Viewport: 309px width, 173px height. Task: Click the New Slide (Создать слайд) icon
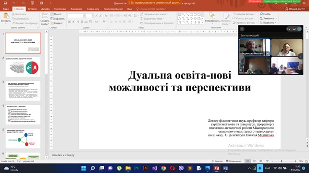pyautogui.click(x=45, y=16)
